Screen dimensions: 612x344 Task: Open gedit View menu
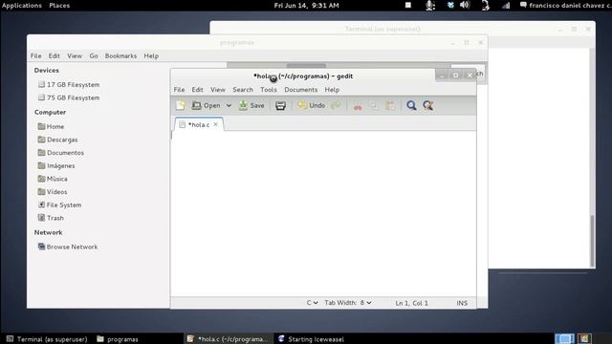coord(218,89)
